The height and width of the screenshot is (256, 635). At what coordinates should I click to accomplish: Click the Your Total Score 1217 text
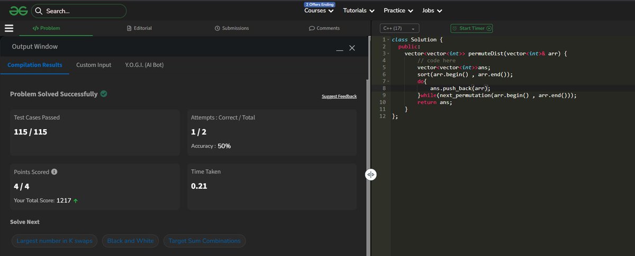(x=42, y=201)
